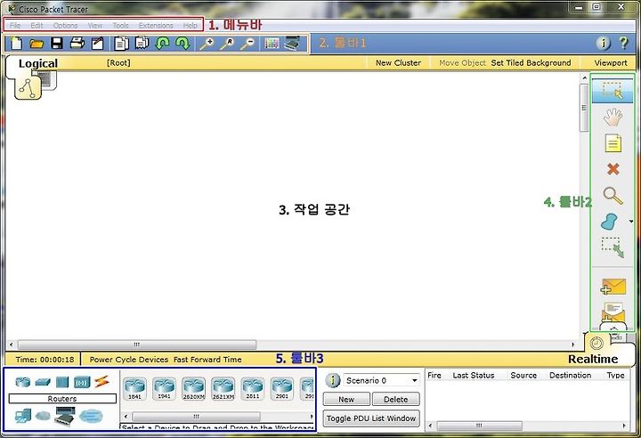Open the File menu
The width and height of the screenshot is (641, 438).
(x=15, y=25)
